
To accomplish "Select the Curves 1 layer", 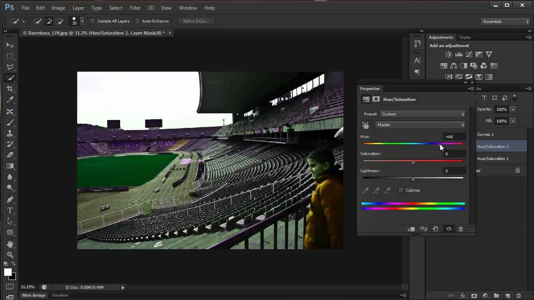I will 501,135.
